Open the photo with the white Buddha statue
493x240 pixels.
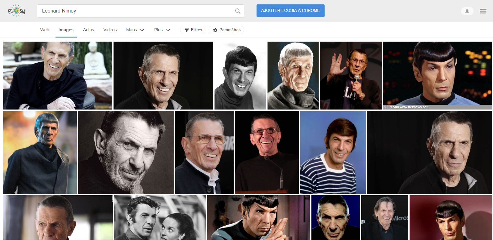pos(58,75)
